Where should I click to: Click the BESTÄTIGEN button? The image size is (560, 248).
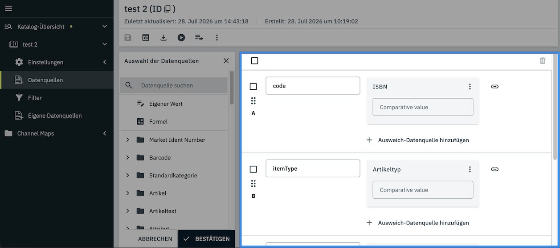point(206,239)
